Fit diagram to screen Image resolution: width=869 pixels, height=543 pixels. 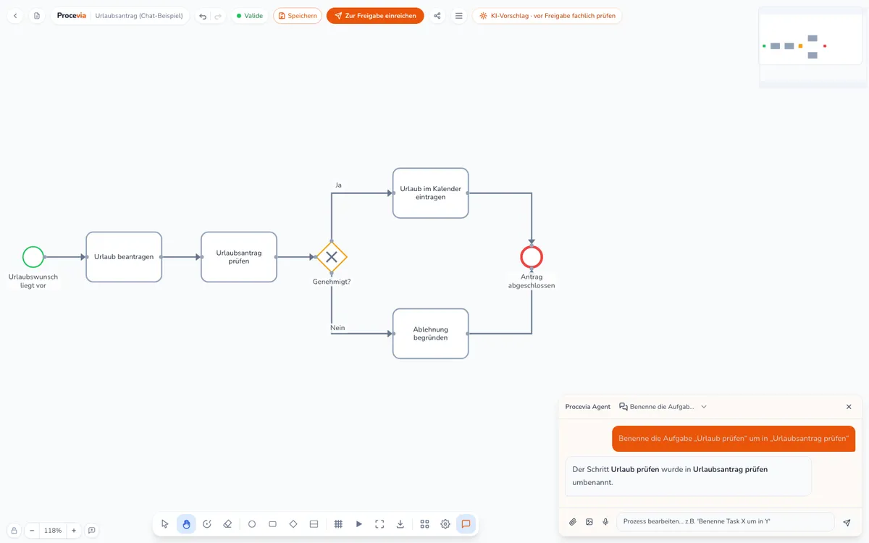point(379,524)
